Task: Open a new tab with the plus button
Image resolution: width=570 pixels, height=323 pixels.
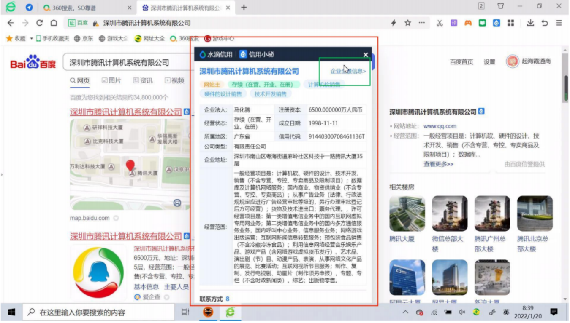Action: (x=244, y=8)
